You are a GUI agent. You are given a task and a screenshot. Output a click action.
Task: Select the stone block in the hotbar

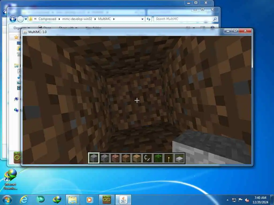[x=94, y=158]
